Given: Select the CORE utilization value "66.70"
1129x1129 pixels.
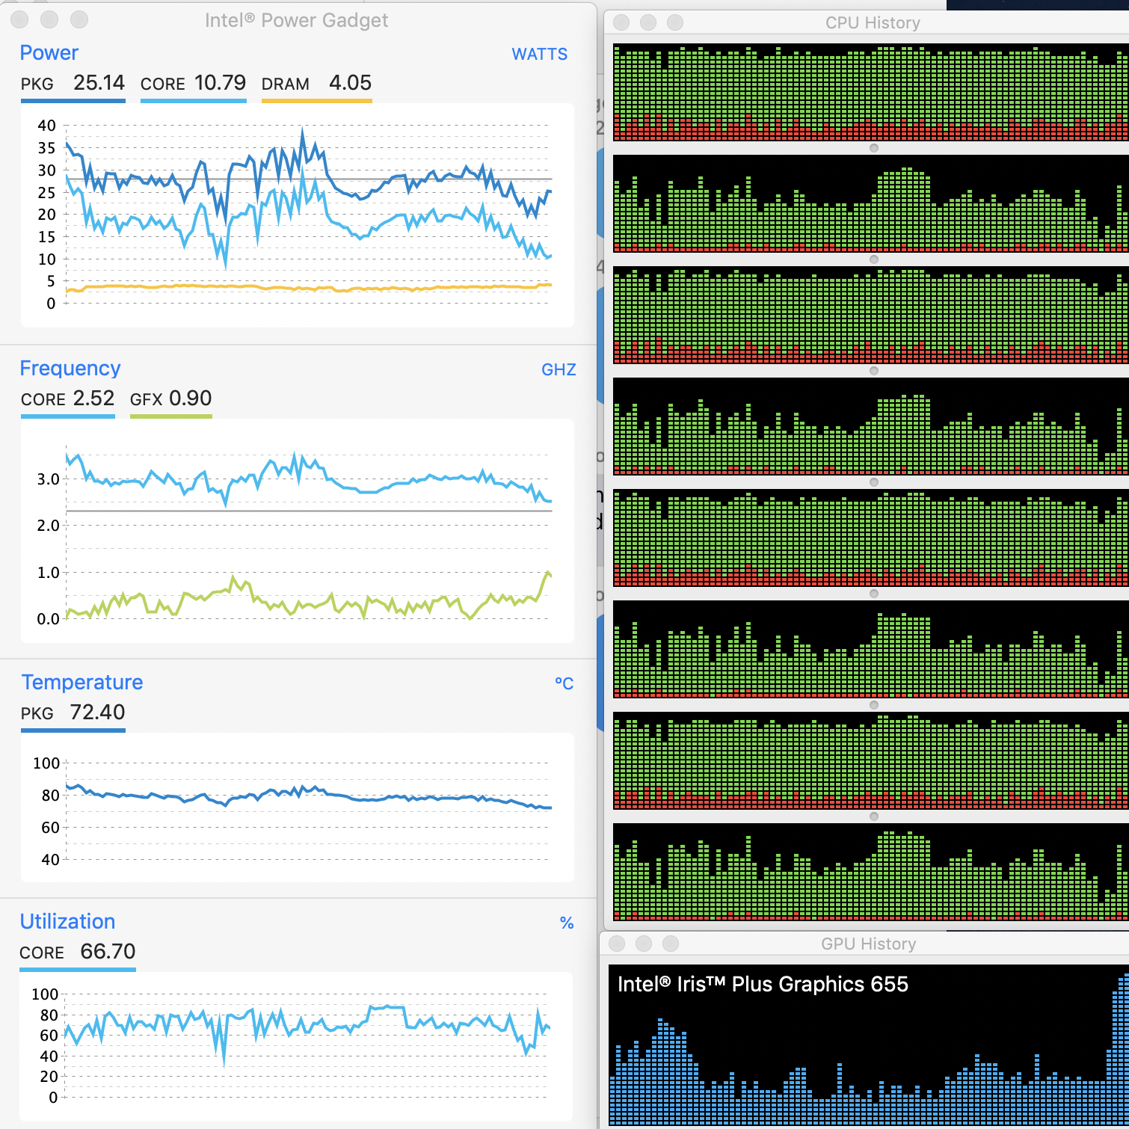Looking at the screenshot, I should pyautogui.click(x=108, y=952).
